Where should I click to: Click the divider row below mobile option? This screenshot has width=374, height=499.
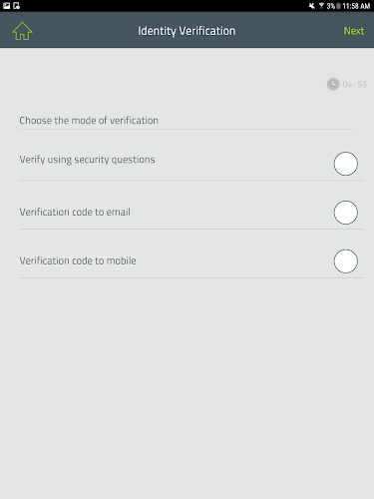pos(191,277)
